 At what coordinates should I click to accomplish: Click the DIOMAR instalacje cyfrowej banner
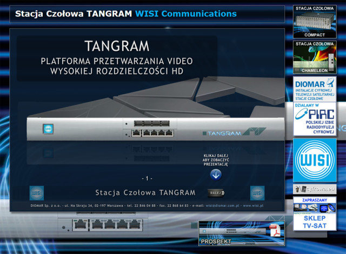click(315, 89)
